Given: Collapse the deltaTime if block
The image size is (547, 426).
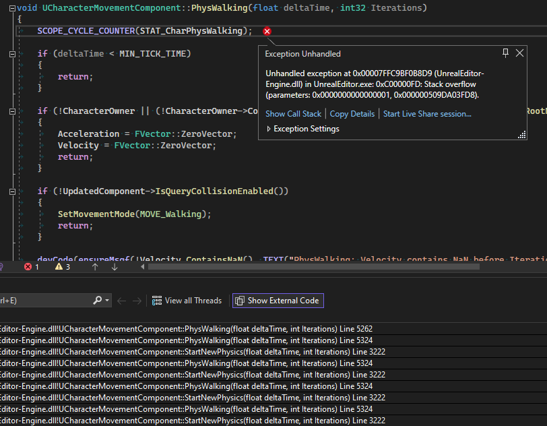Looking at the screenshot, I should click(x=13, y=53).
